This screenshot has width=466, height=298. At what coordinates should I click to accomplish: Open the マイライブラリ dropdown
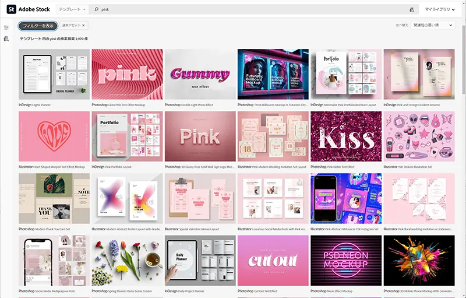click(x=440, y=9)
